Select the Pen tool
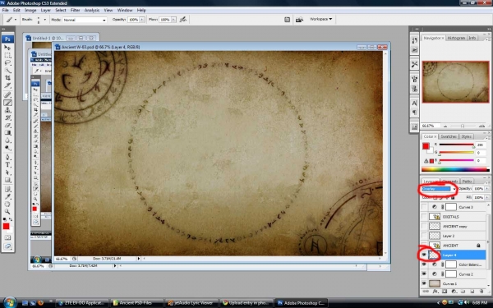Image resolution: width=493 pixels, height=308 pixels. pos(7,157)
